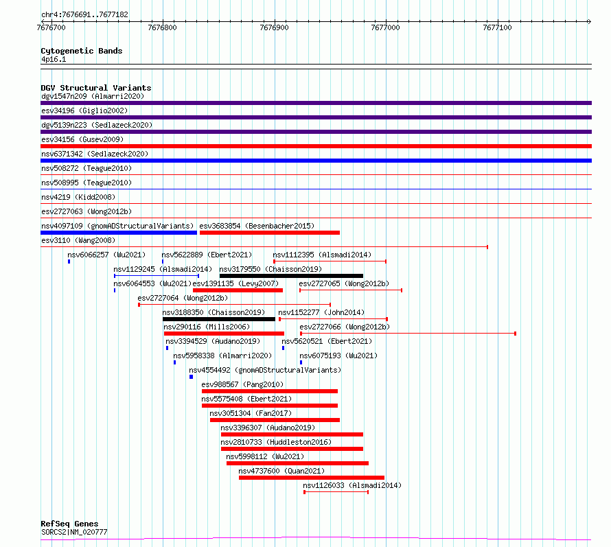Screen dimensions: 611x547
Task: Click the 4p16.1 cytogenetic band label
Action: point(54,59)
